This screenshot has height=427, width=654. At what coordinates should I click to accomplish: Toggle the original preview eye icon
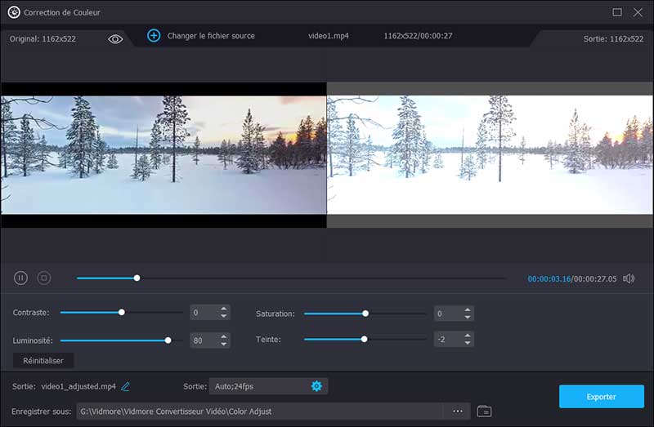click(115, 38)
